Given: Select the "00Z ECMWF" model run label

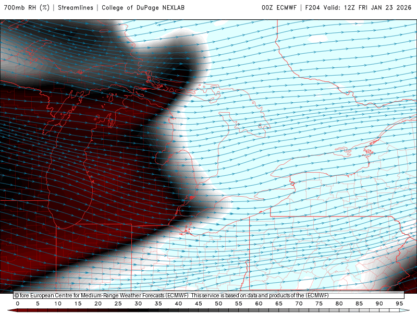Looking at the screenshot, I should point(279,7).
